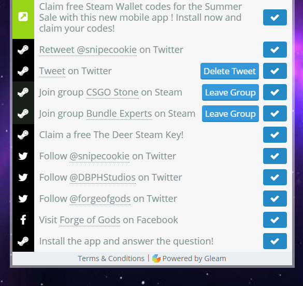Click Steam icon beside Retweet @snipecookie entry
The image size is (303, 286).
[23, 50]
